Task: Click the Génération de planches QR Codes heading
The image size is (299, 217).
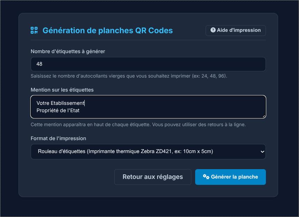Action: [108, 31]
